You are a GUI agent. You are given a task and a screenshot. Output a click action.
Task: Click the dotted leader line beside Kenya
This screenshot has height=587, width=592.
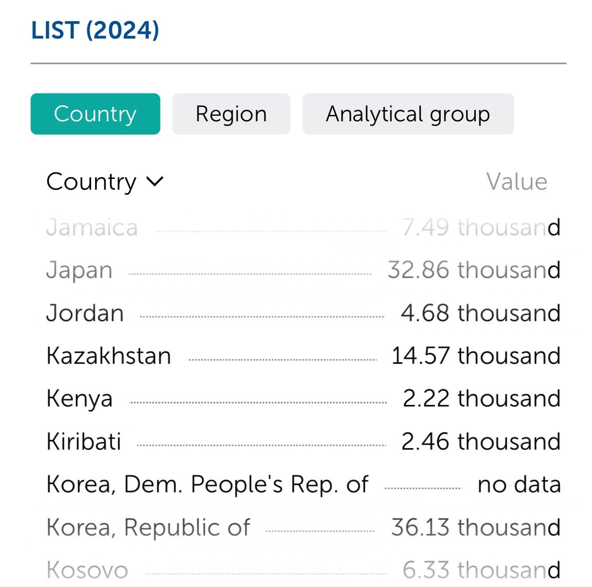click(257, 398)
